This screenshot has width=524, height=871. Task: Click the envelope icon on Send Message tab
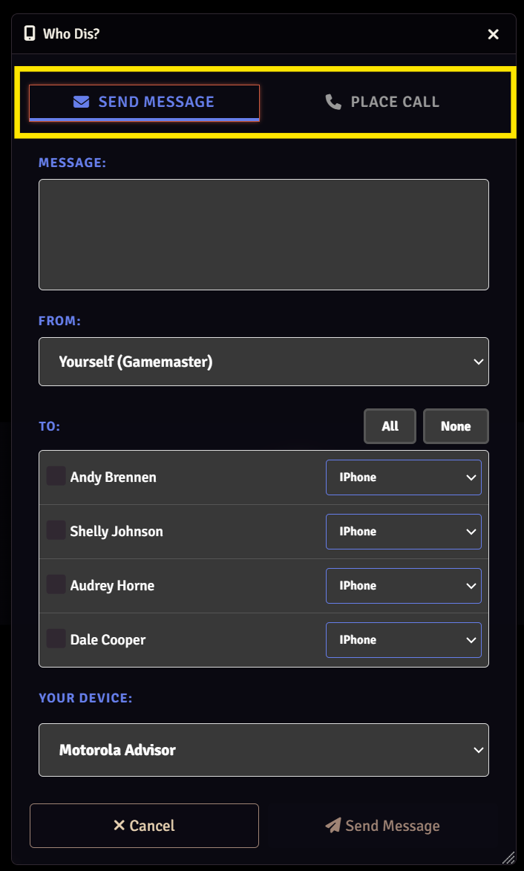82,102
